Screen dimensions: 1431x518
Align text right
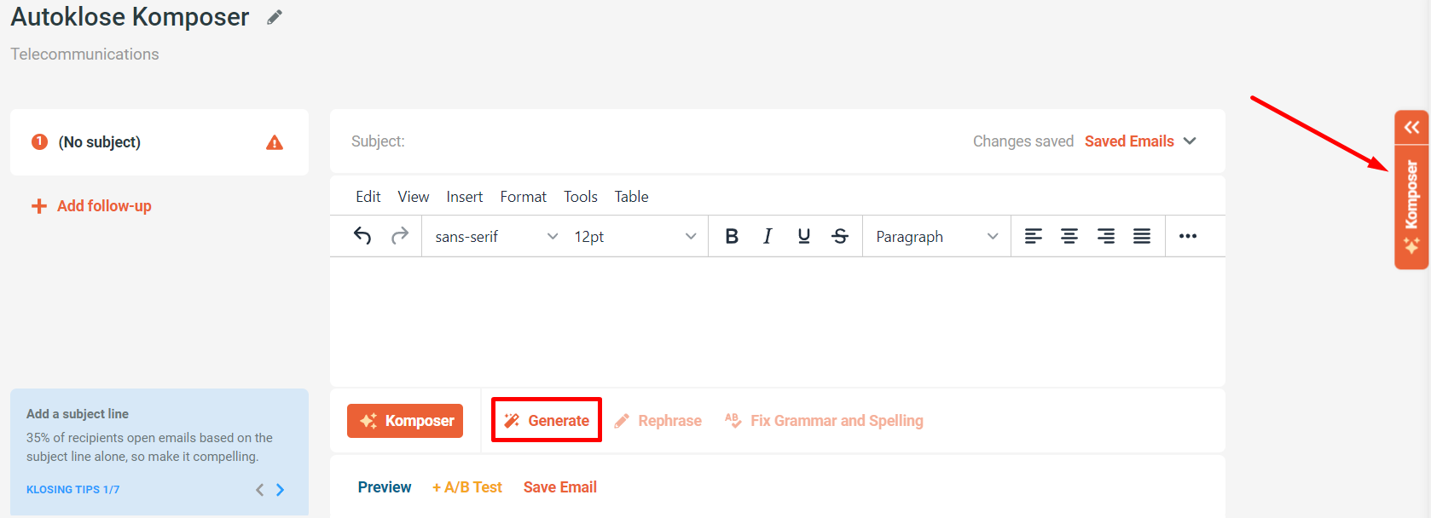pos(1106,236)
